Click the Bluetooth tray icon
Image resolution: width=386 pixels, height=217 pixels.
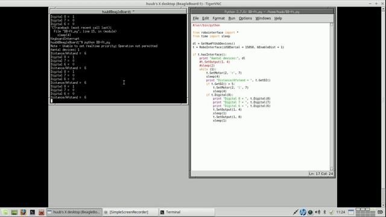click(324, 212)
